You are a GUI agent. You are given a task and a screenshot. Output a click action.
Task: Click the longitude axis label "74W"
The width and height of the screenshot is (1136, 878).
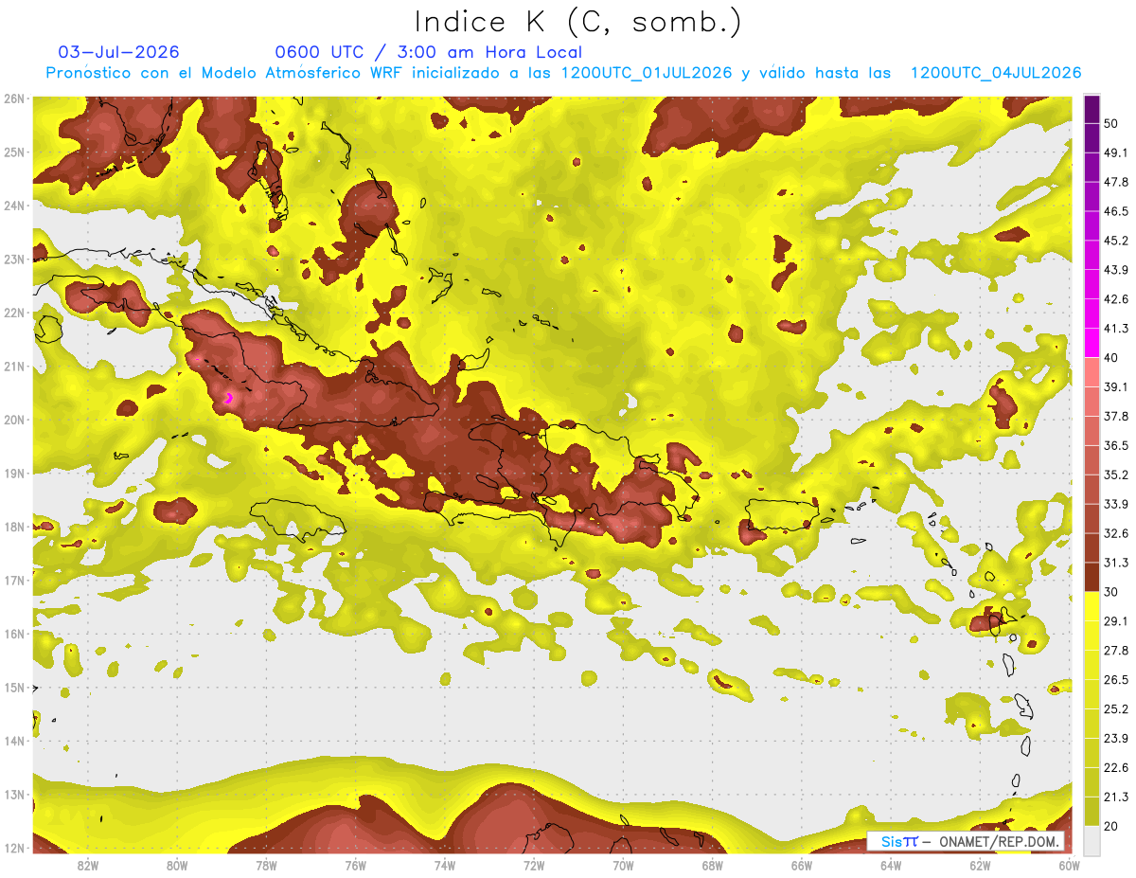(445, 865)
